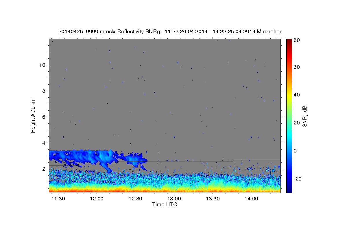Screen dimensions: 347x231
Task: Click the red high-reflectivity band at the plot bottom
Action: click(x=165, y=191)
